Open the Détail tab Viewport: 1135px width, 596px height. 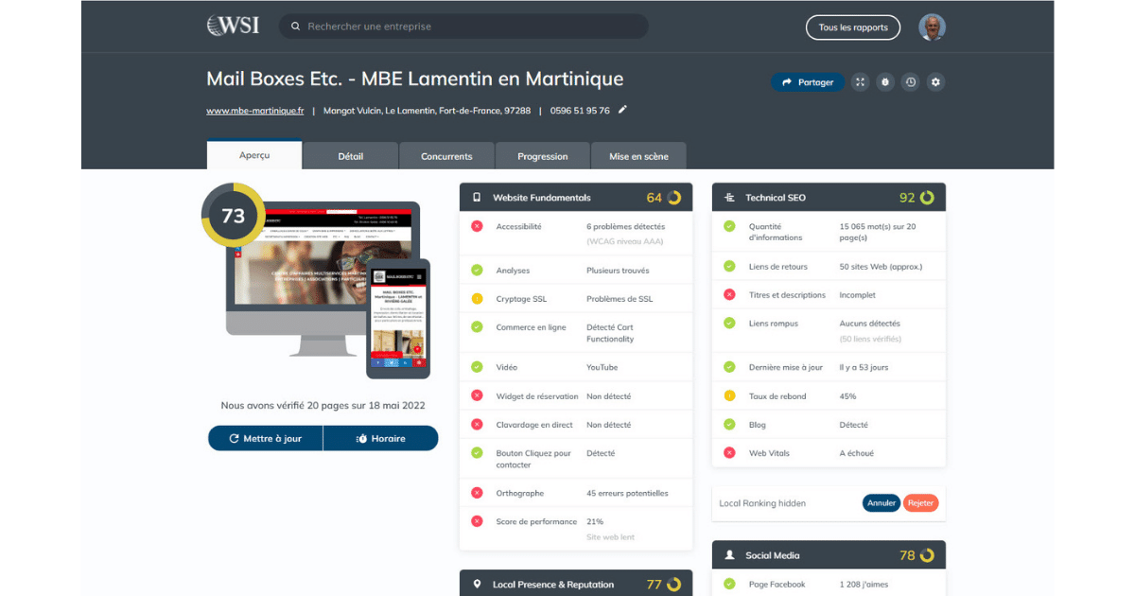(x=351, y=156)
